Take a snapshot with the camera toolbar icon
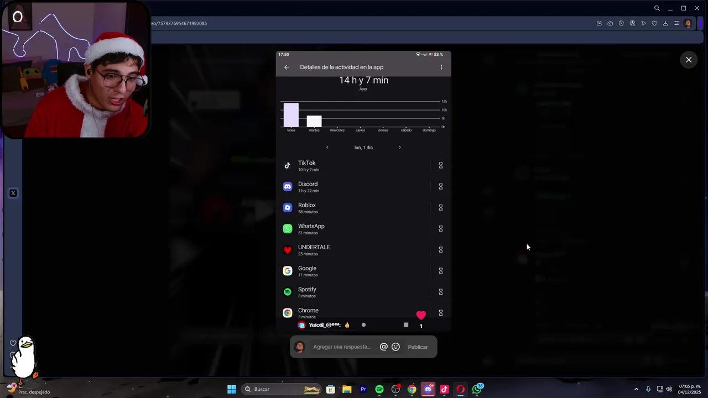The height and width of the screenshot is (398, 708). pyautogui.click(x=610, y=23)
